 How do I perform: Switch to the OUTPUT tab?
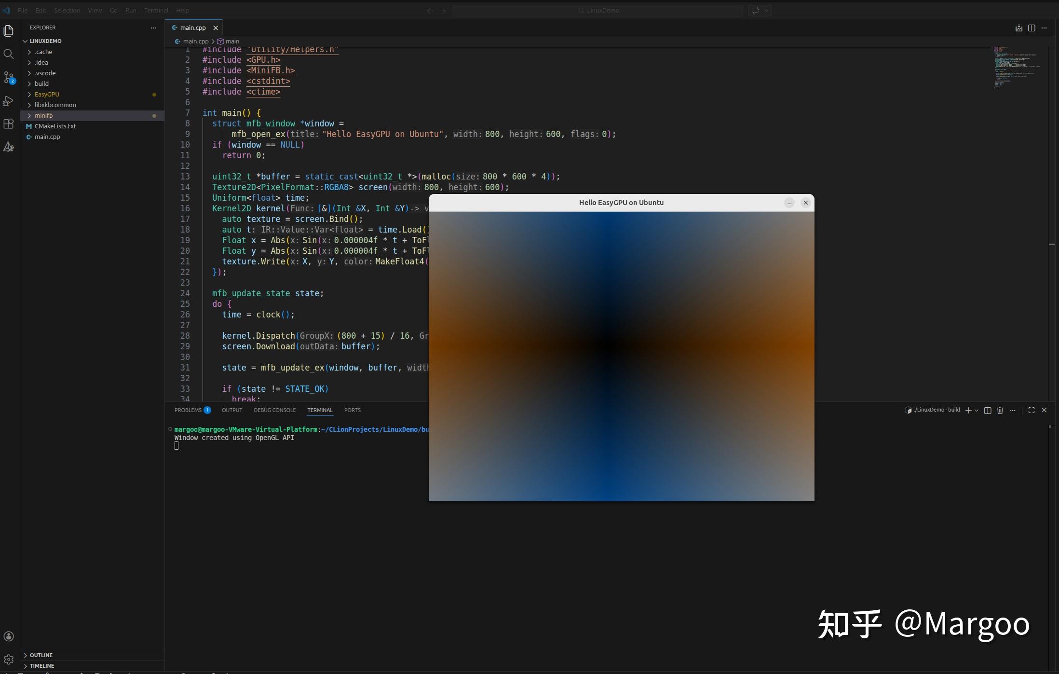point(232,410)
